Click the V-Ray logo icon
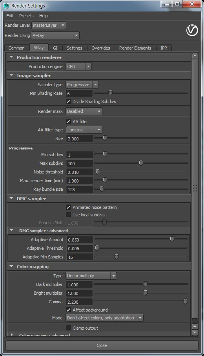The image size is (204, 356). pos(192,30)
